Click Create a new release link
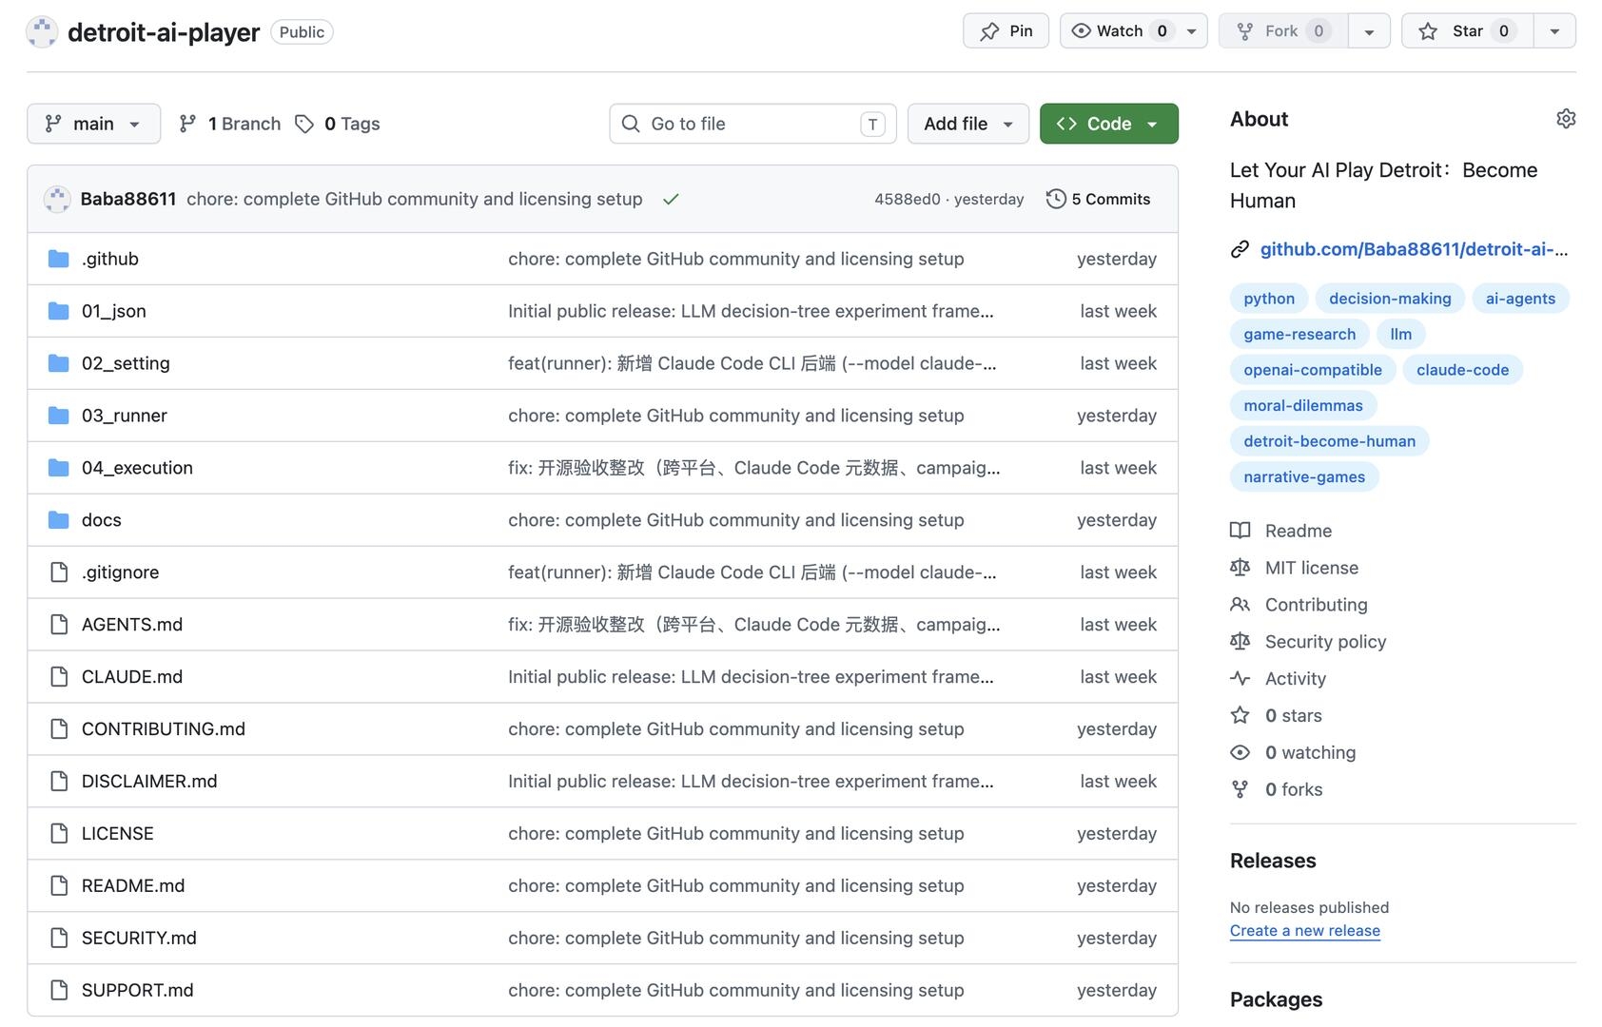The height and width of the screenshot is (1027, 1602). [1305, 931]
